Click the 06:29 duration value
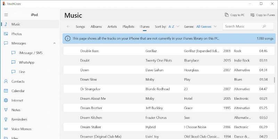278x139 pixels. point(263,127)
